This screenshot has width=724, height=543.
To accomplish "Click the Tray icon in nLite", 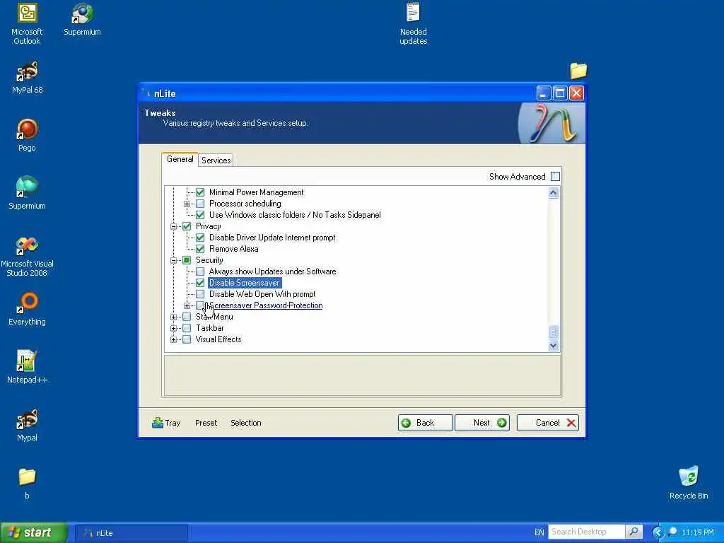I will point(158,423).
